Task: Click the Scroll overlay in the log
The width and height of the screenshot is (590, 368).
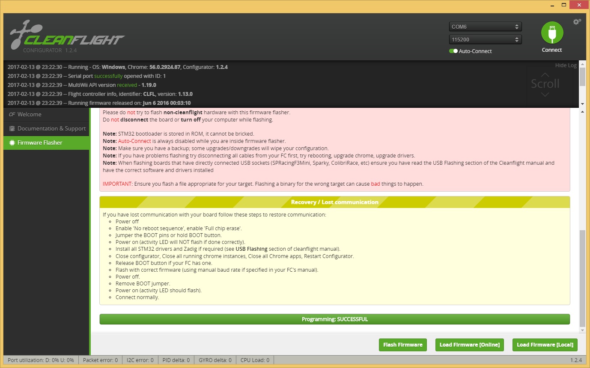Action: pos(545,83)
